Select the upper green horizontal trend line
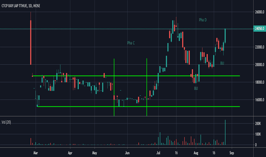The width and height of the screenshot is (266, 157). tap(136, 76)
